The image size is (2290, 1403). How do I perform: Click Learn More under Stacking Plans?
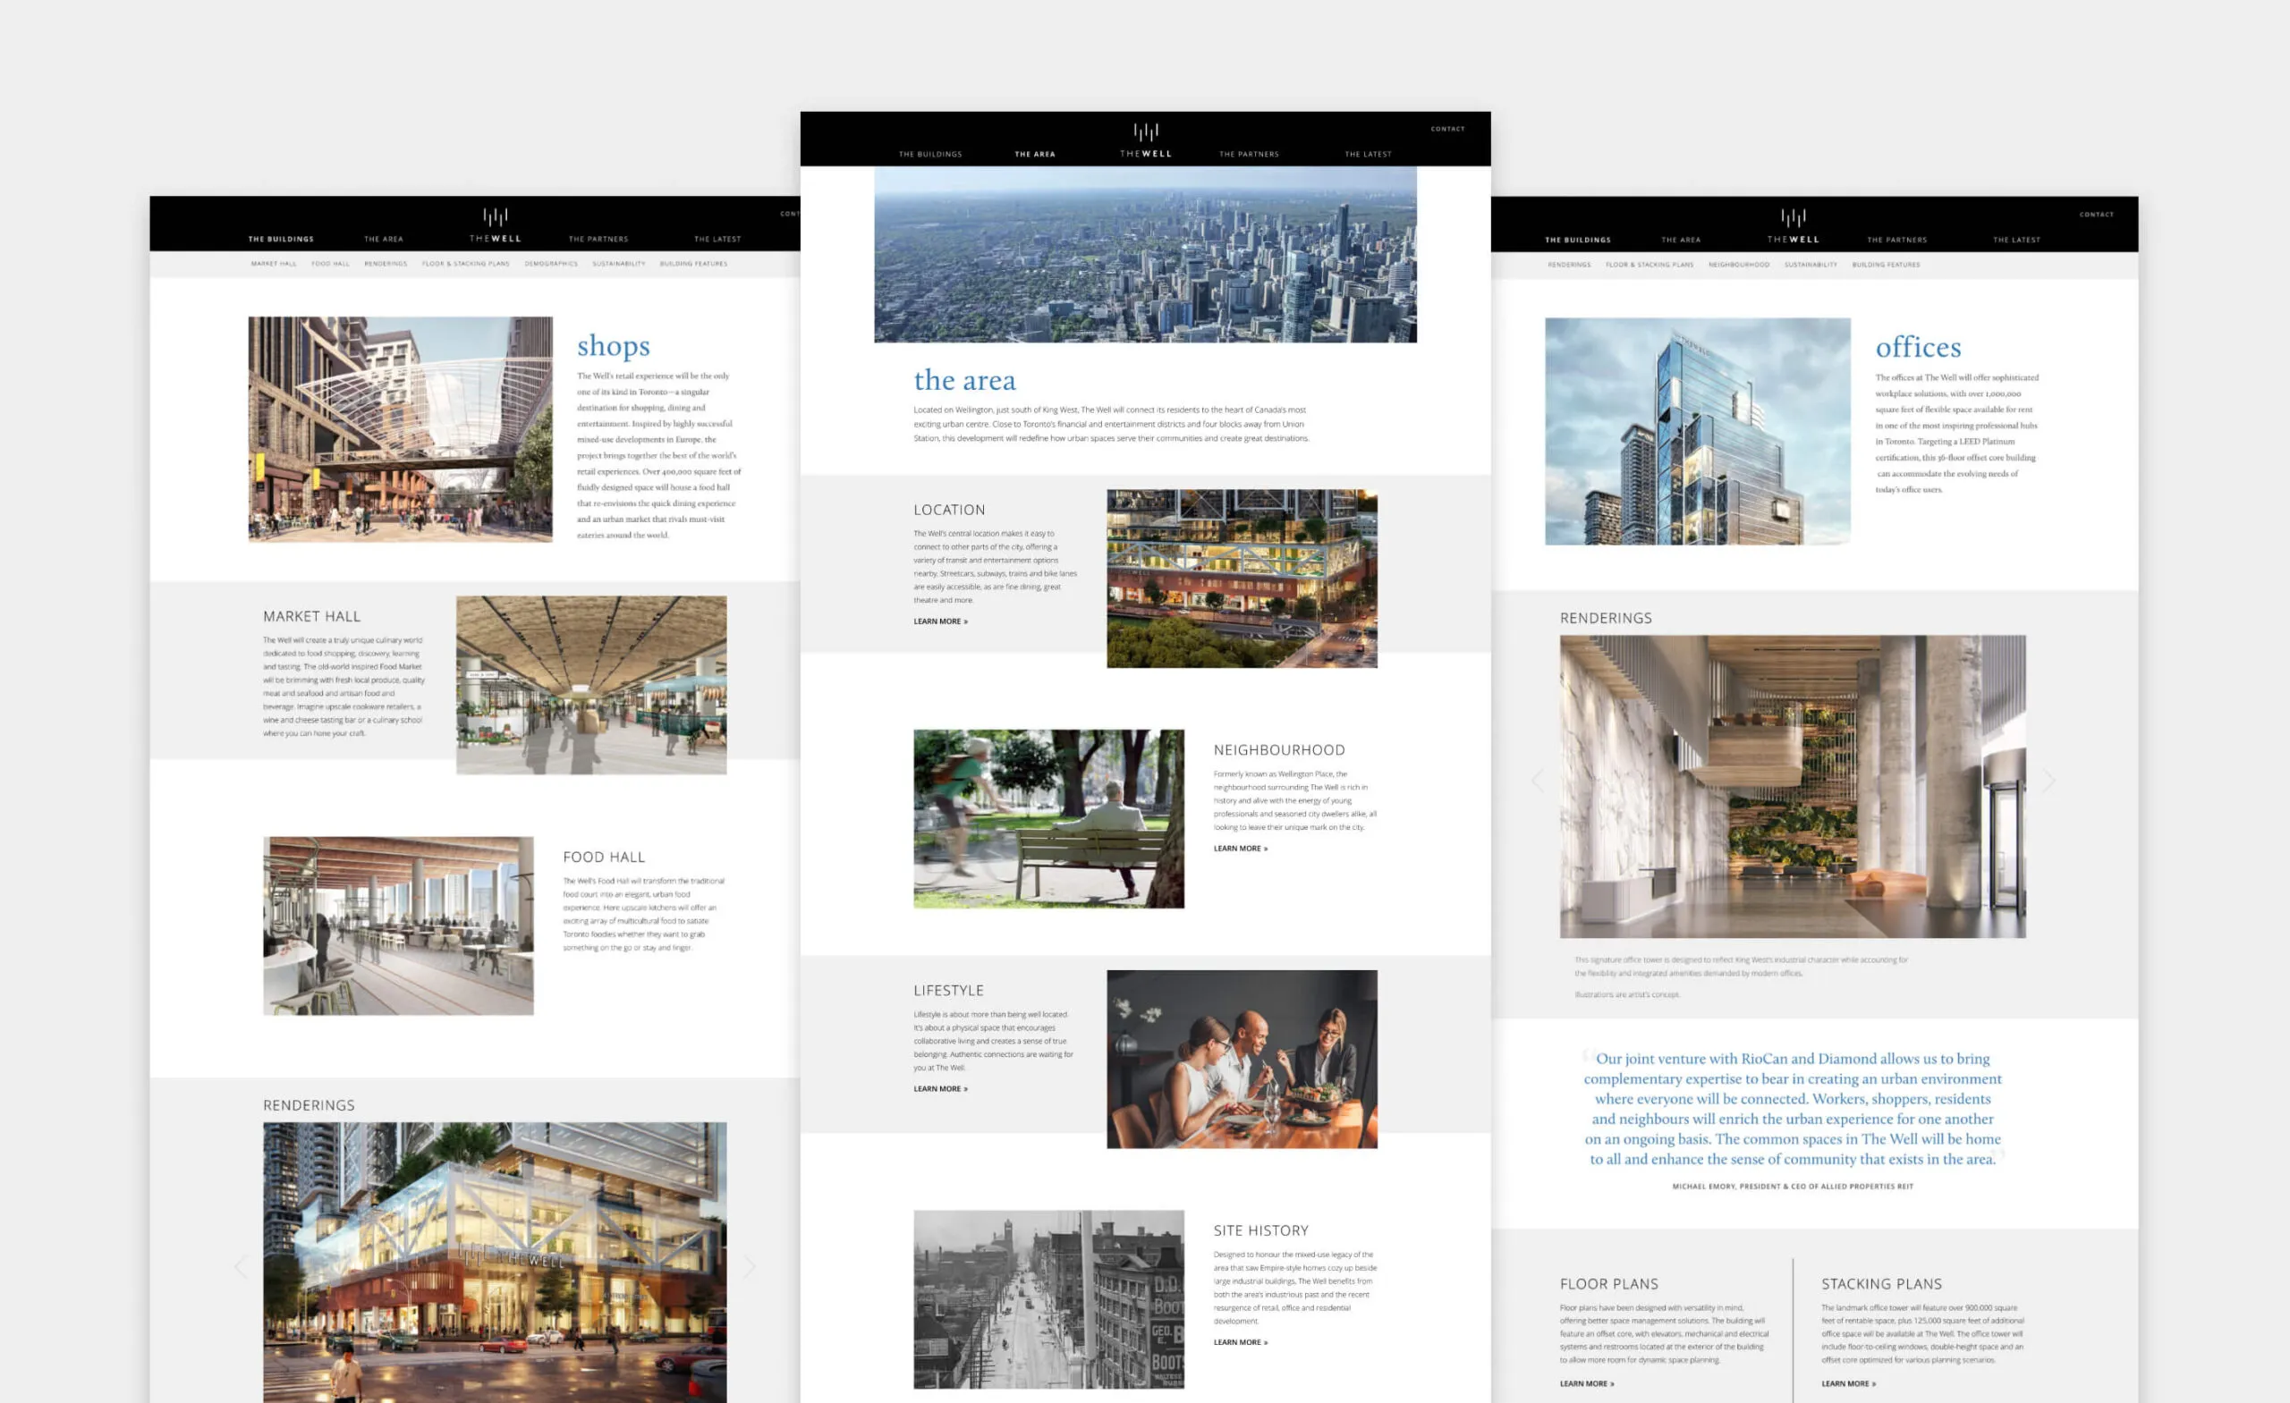pyautogui.click(x=1847, y=1383)
